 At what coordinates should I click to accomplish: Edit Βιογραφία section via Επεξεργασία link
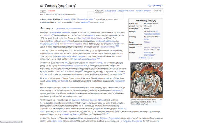[x=60, y=28]
